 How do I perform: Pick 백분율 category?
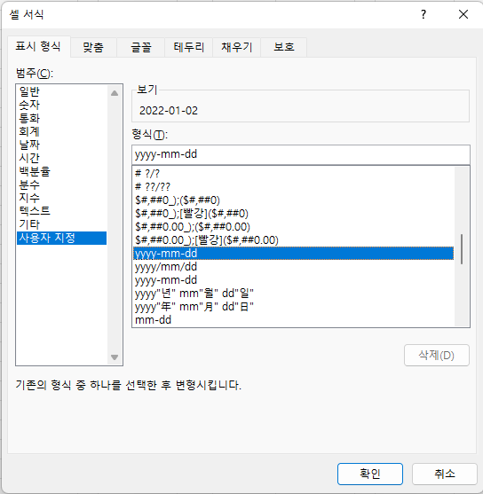click(x=61, y=171)
